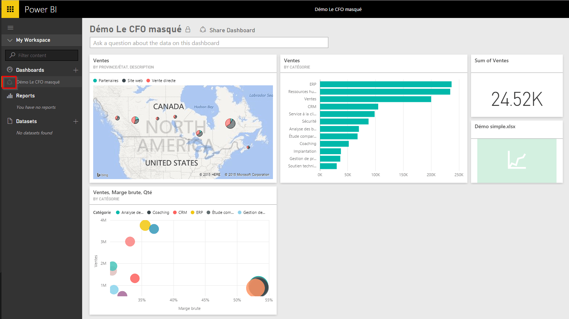Click the Share Dashboard icon

tap(203, 29)
